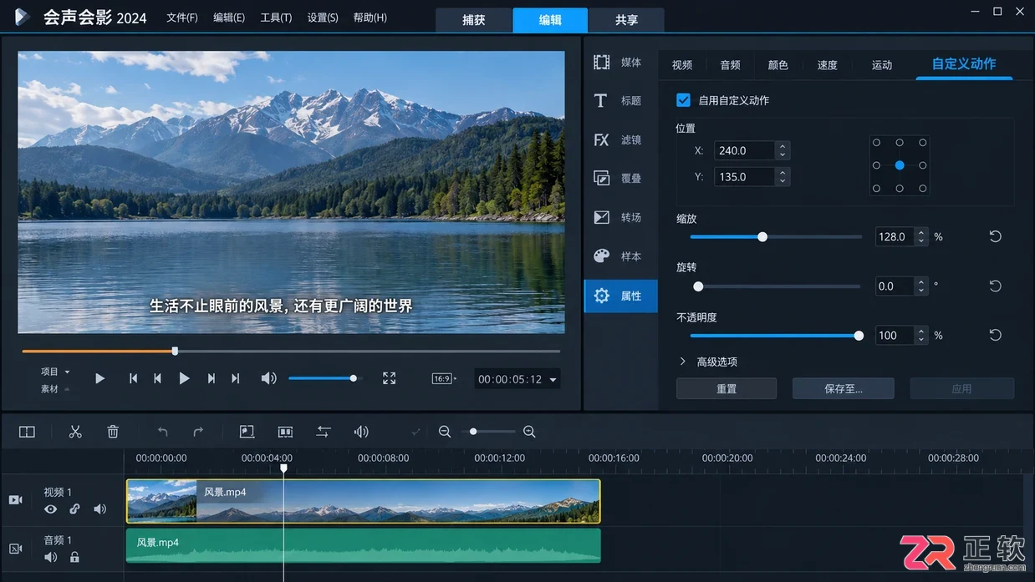The height and width of the screenshot is (582, 1035).
Task: Click the undo arrow in timeline toolbar
Action: pyautogui.click(x=163, y=432)
